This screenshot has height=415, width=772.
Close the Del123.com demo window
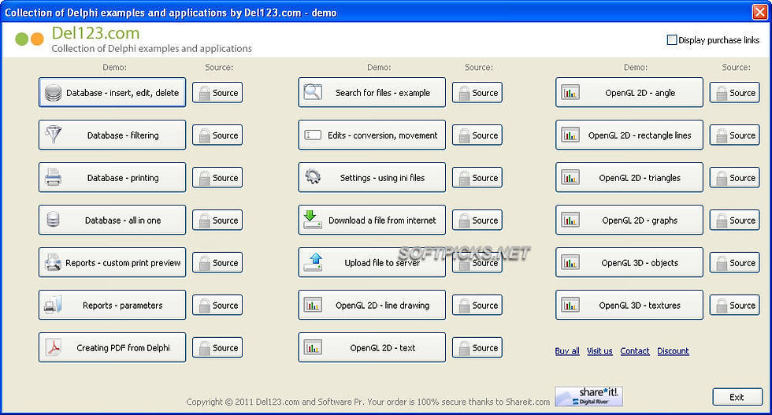(759, 12)
